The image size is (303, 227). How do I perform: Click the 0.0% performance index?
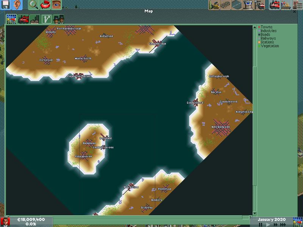31,224
